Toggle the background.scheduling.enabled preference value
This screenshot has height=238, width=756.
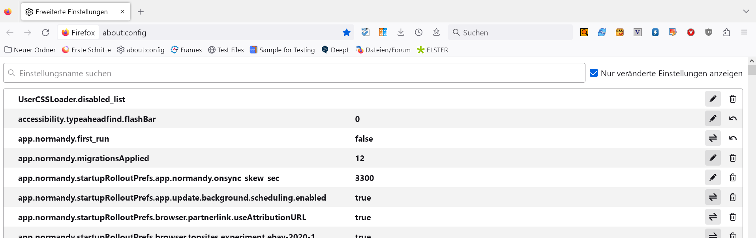click(x=713, y=197)
